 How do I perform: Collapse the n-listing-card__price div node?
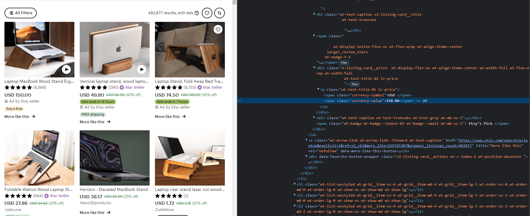click(314, 68)
